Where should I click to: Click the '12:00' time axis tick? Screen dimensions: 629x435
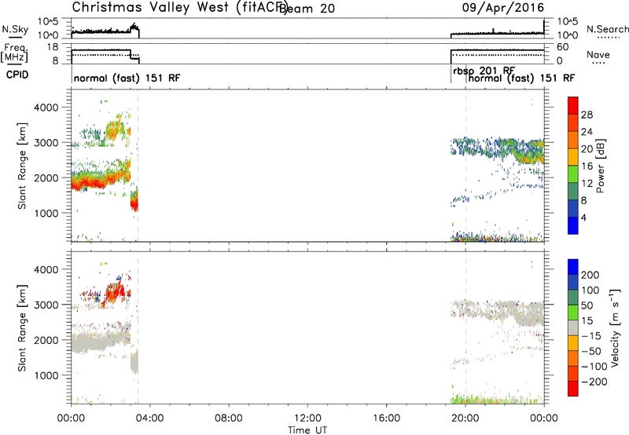point(307,419)
